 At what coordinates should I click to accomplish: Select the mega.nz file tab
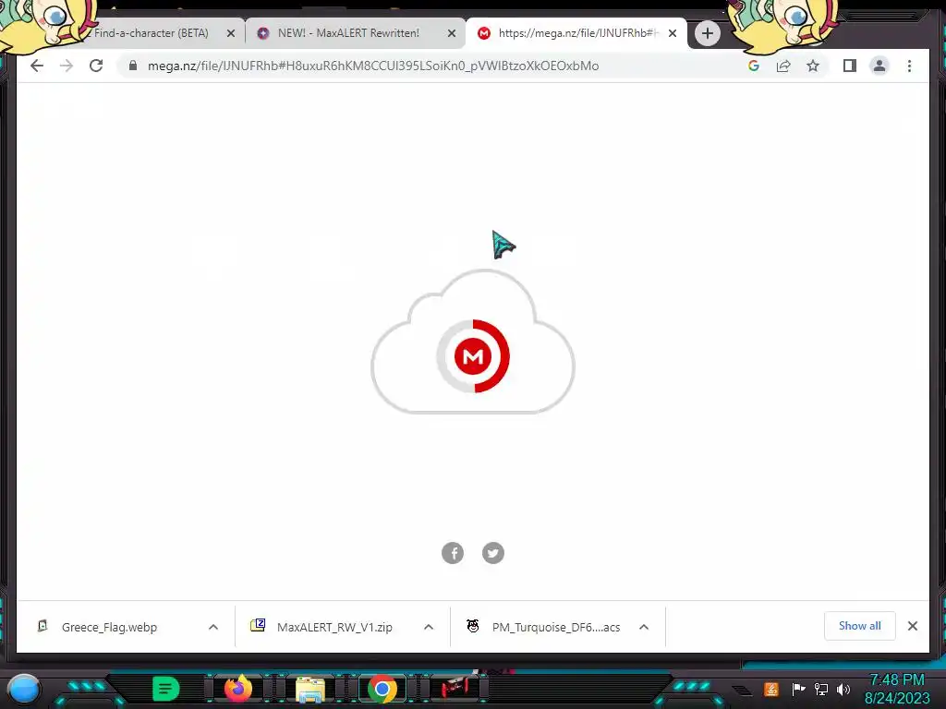[576, 33]
